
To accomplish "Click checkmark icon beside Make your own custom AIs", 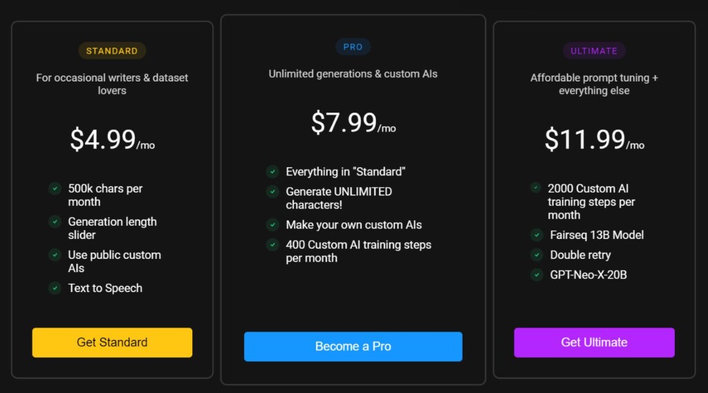I will [x=272, y=224].
